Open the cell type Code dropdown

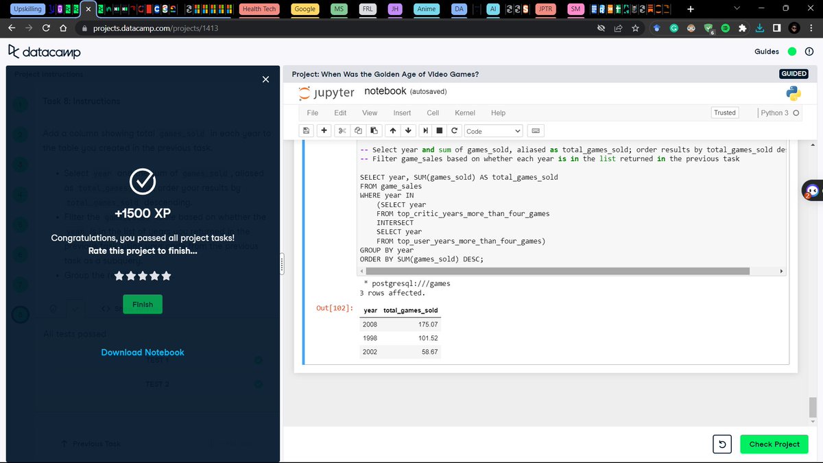494,130
